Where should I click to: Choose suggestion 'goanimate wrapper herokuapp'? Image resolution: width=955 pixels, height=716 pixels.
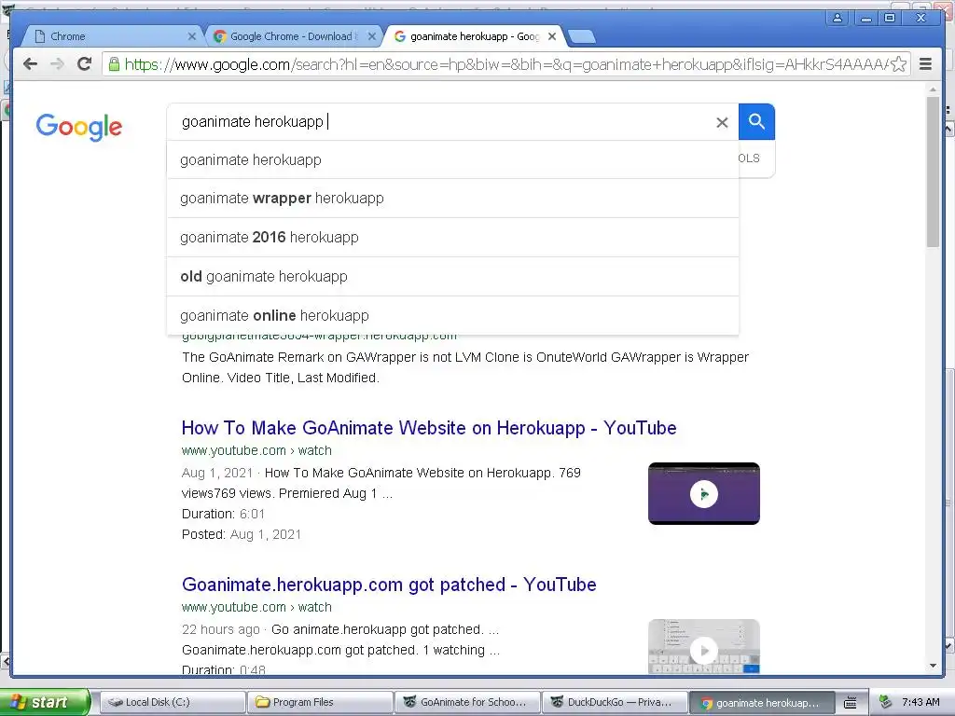(x=452, y=199)
